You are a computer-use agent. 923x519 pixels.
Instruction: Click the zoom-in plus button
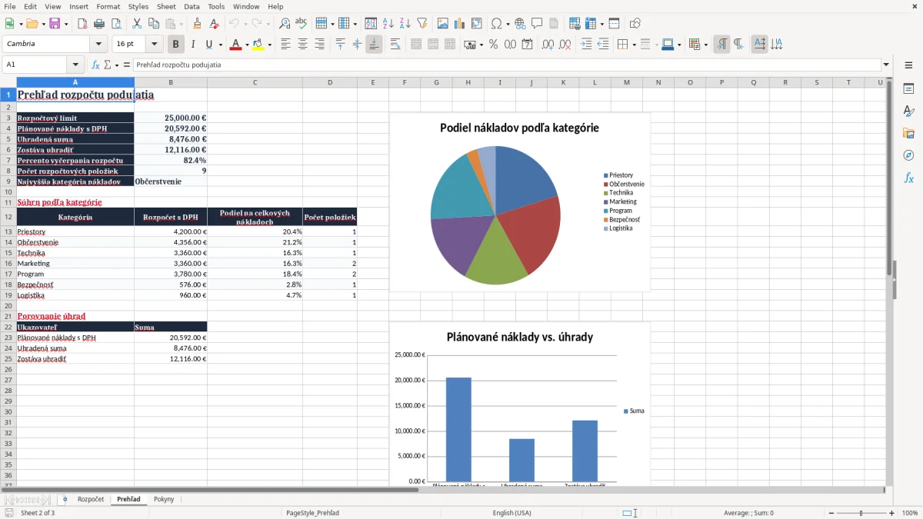click(x=892, y=513)
